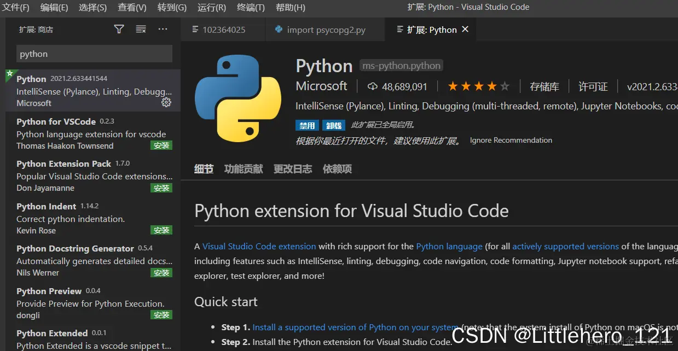Click the Microsoft publisher name
The height and width of the screenshot is (351, 678).
point(321,86)
